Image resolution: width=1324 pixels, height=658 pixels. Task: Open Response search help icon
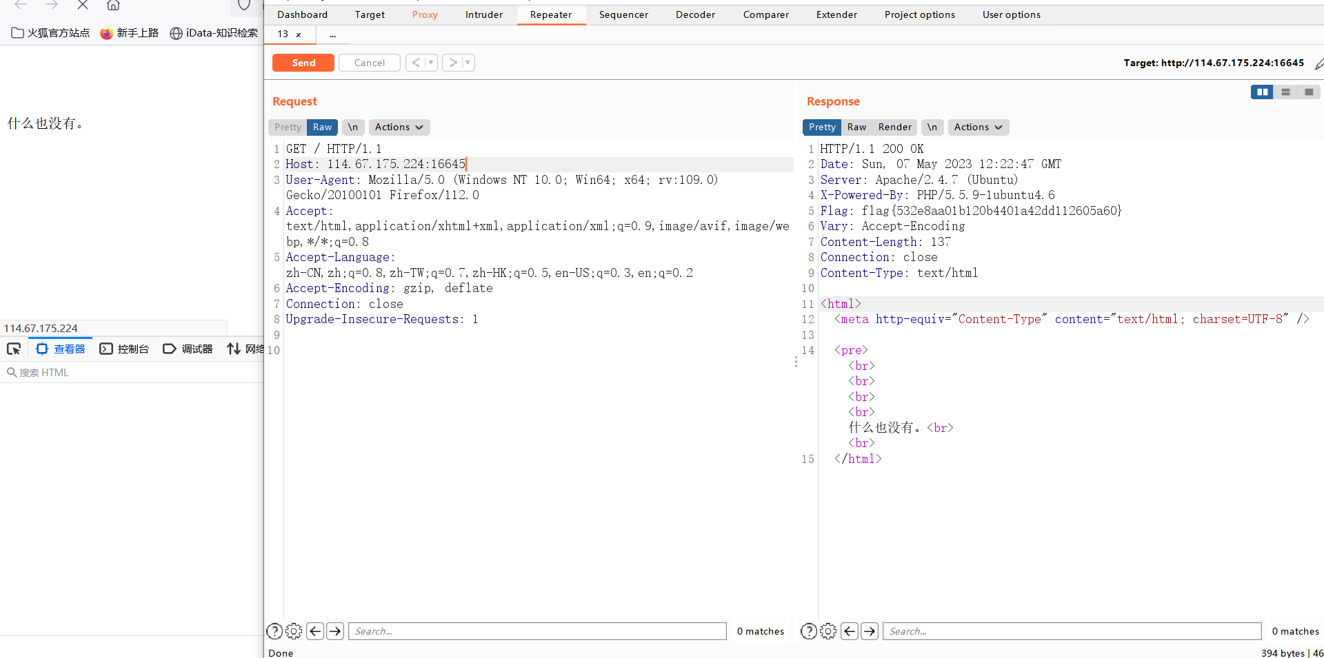(x=809, y=631)
